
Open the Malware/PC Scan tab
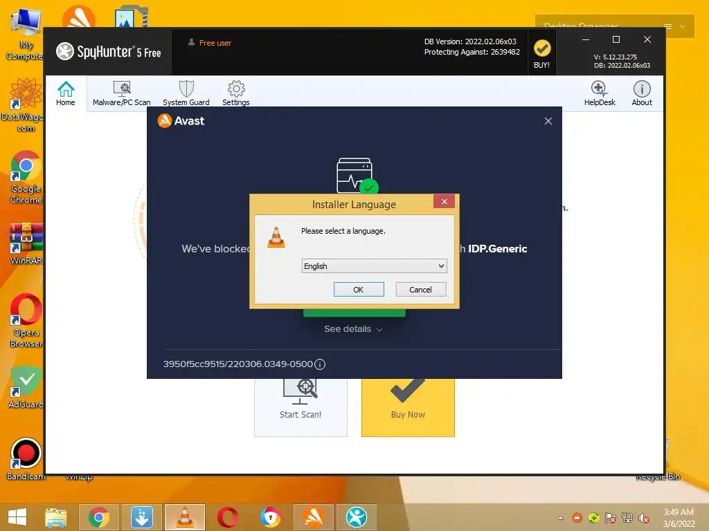pos(122,93)
